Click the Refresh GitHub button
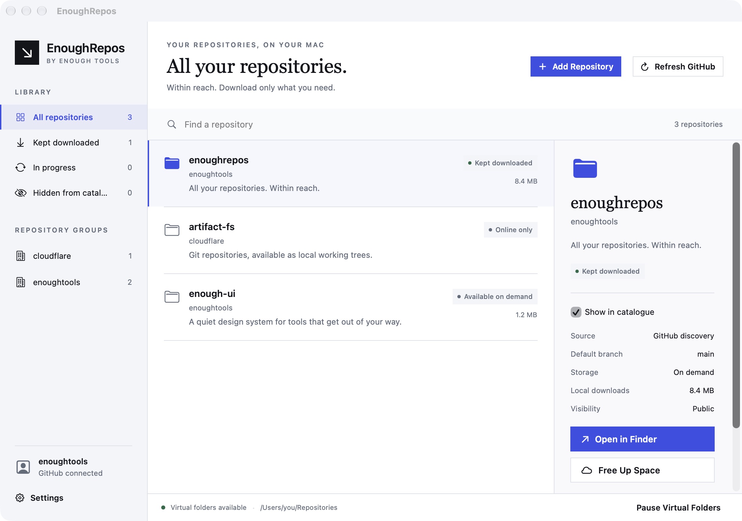Screen dimensions: 742x521 tap(678, 66)
